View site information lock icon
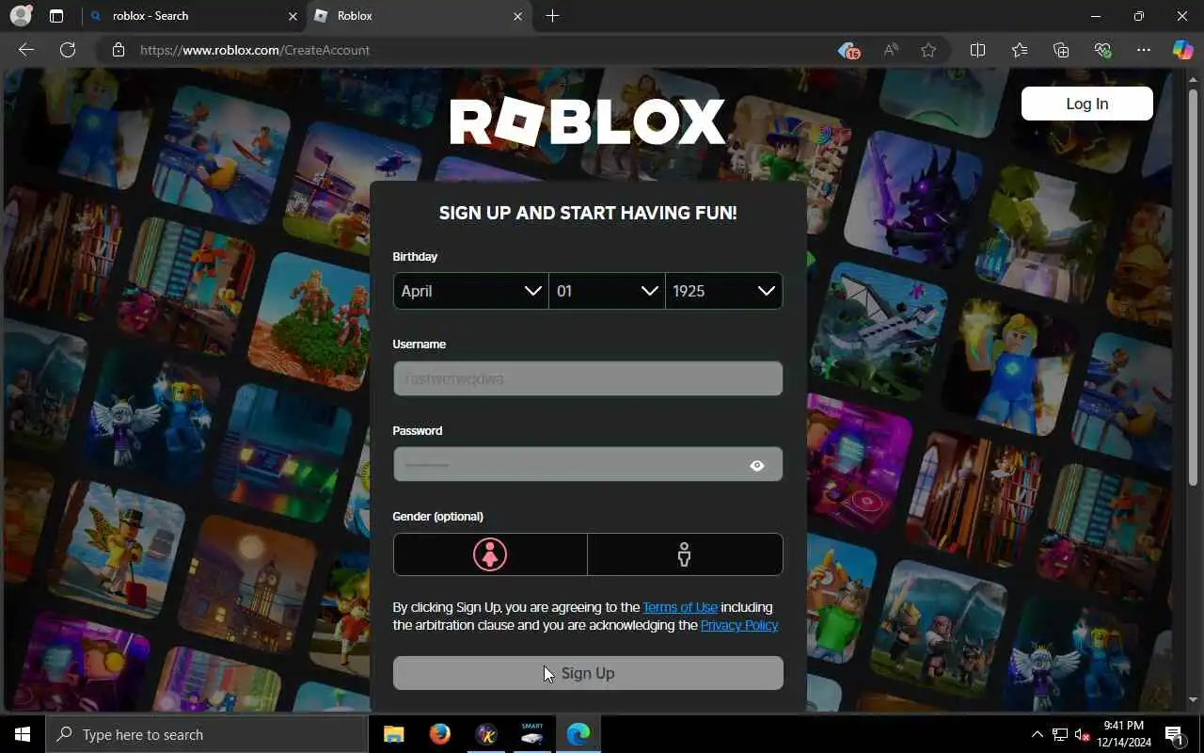The image size is (1204, 753). point(119,50)
